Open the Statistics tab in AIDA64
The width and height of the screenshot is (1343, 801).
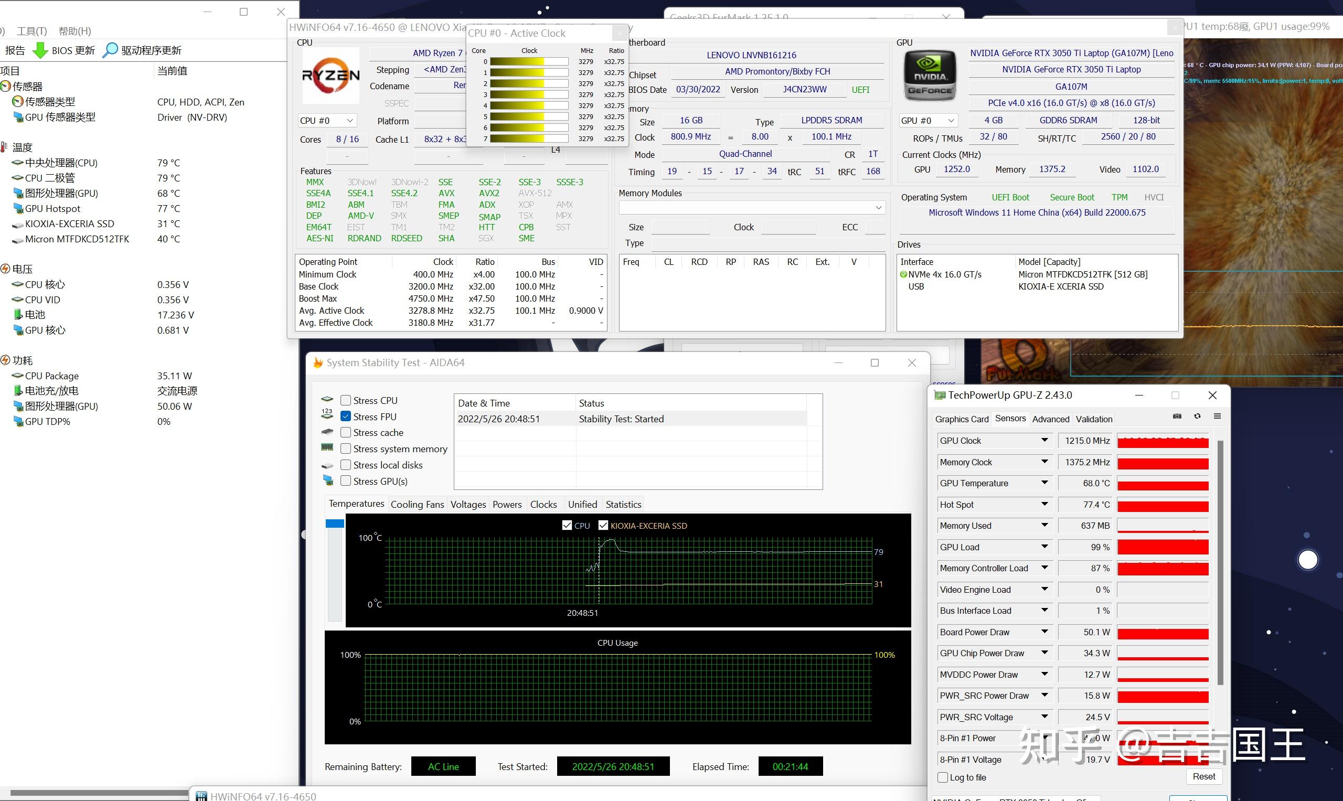(623, 504)
